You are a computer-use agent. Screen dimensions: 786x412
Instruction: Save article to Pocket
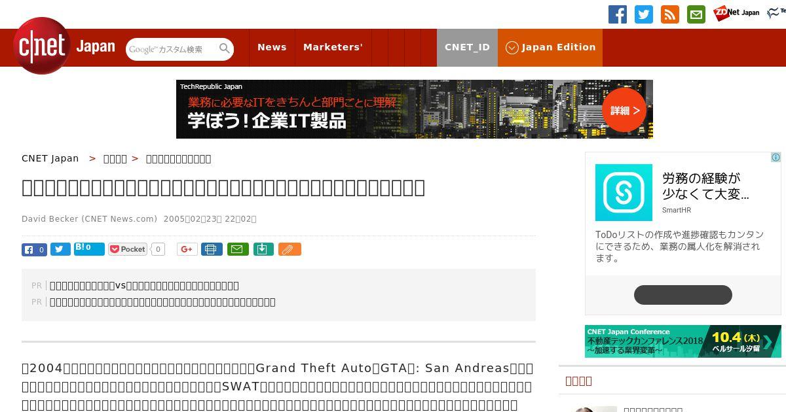pos(128,249)
